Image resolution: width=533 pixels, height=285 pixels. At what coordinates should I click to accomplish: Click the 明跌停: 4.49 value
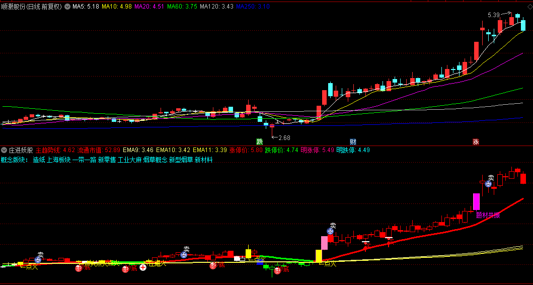coord(353,150)
